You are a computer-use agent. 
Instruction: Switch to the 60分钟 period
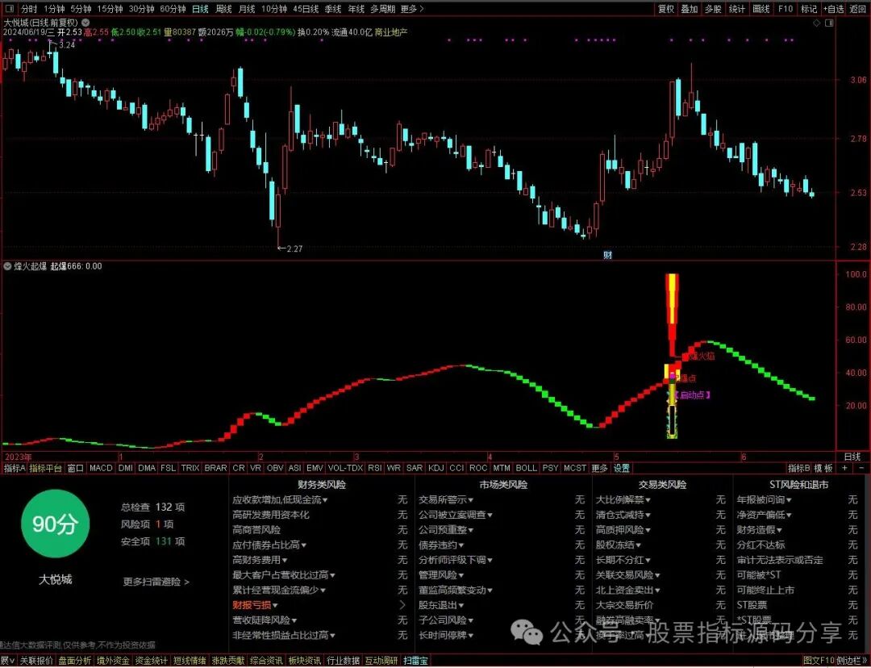tap(173, 9)
